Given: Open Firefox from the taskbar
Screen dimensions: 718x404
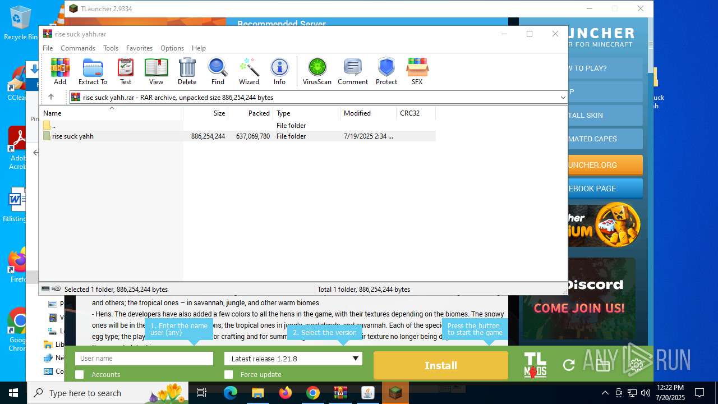Looking at the screenshot, I should 286,393.
